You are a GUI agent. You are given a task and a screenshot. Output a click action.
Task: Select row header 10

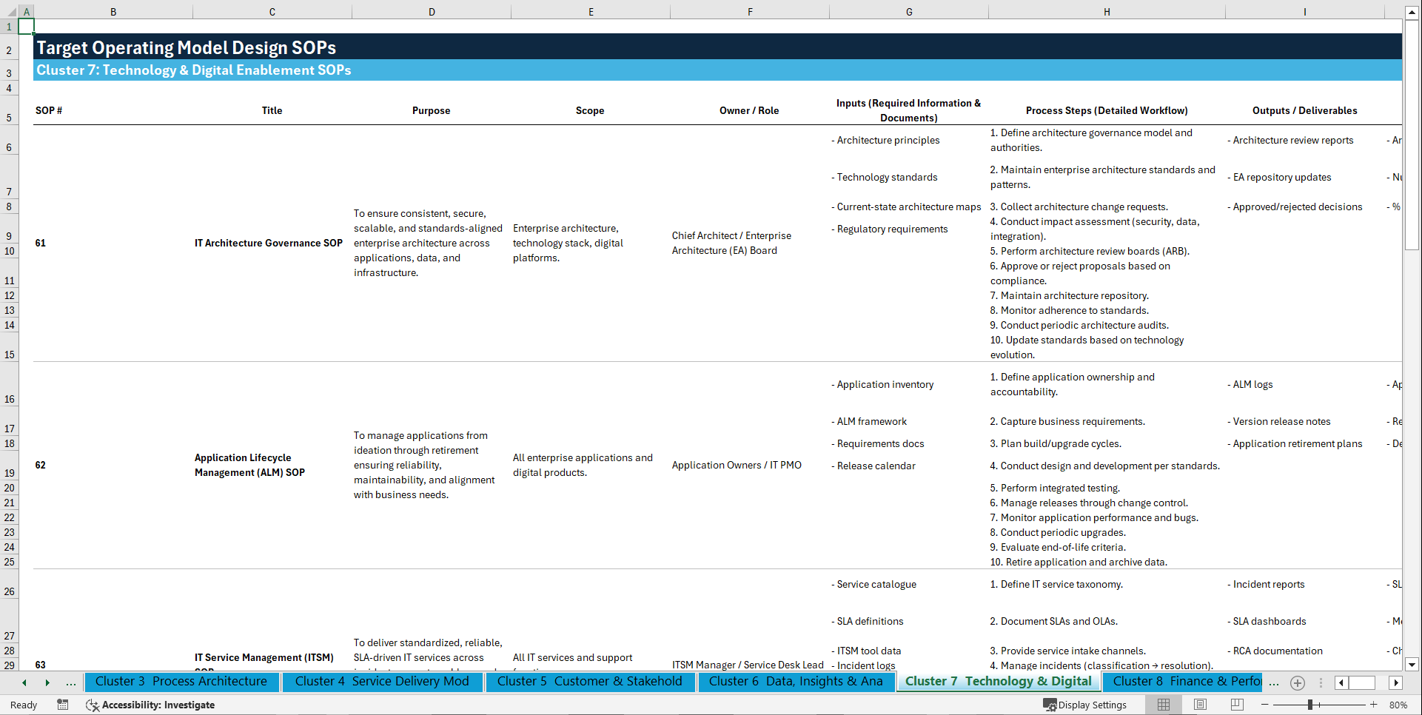(9, 251)
